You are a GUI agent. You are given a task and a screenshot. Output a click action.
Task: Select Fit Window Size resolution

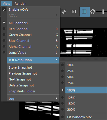point(83,117)
